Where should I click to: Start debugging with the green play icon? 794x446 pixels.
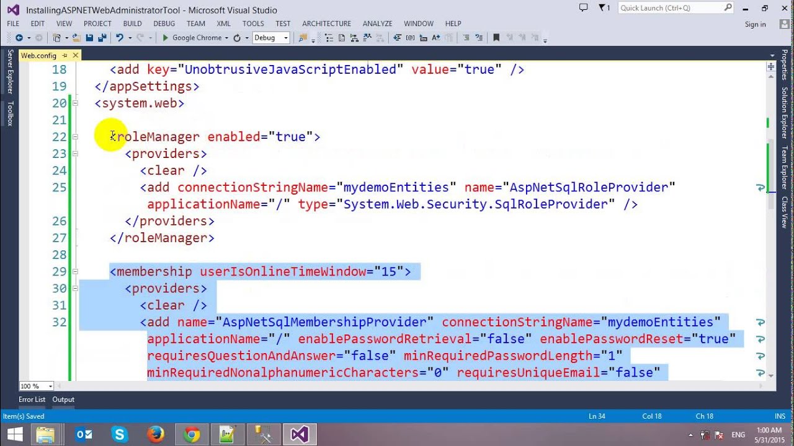click(165, 38)
